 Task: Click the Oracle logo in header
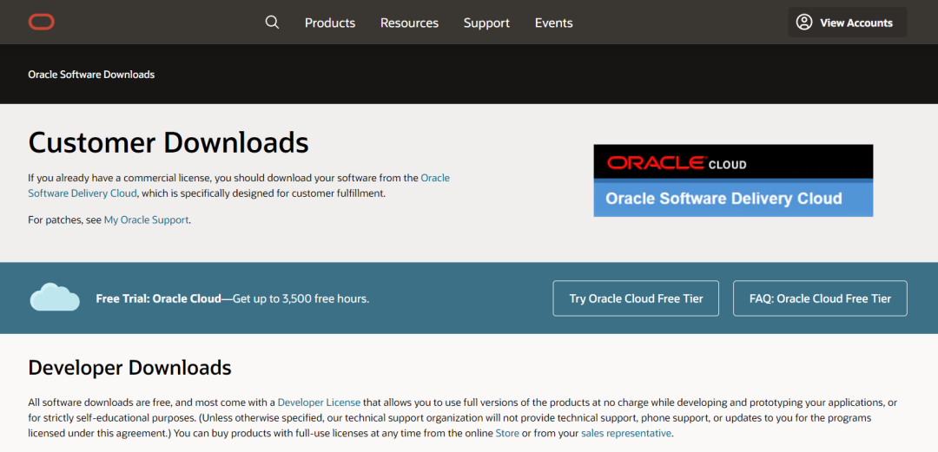pyautogui.click(x=41, y=23)
